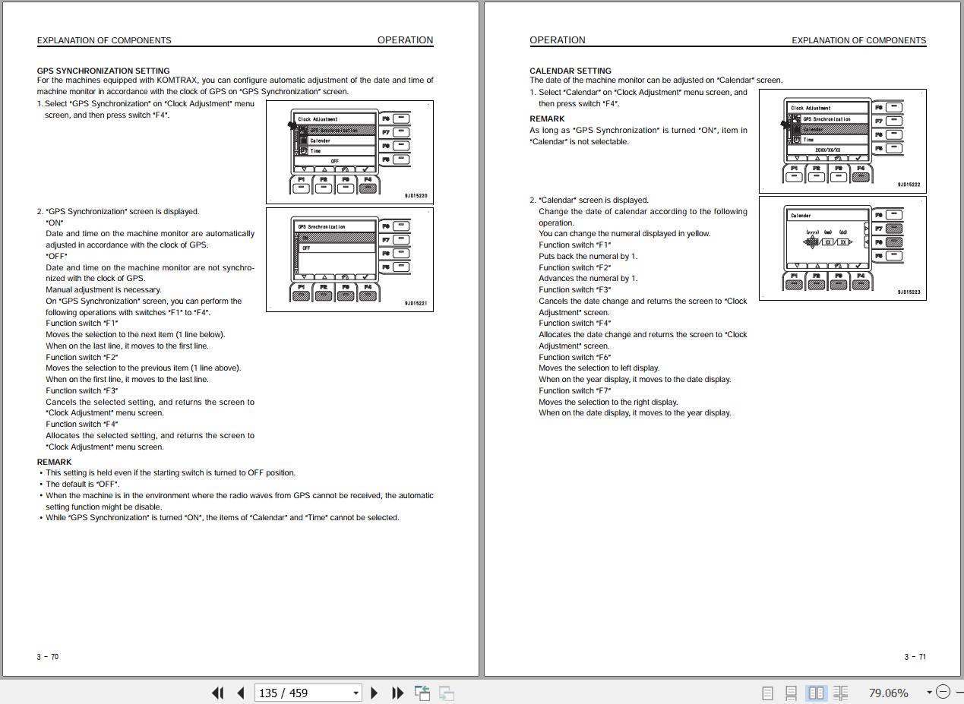Click the previous view icon
This screenshot has height=704, width=964.
click(x=422, y=693)
